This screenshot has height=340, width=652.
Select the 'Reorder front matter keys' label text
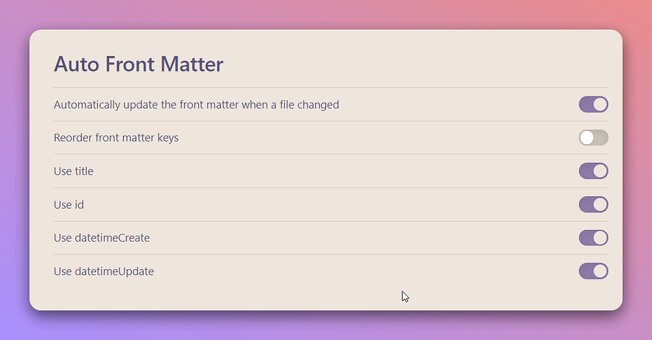click(x=116, y=137)
